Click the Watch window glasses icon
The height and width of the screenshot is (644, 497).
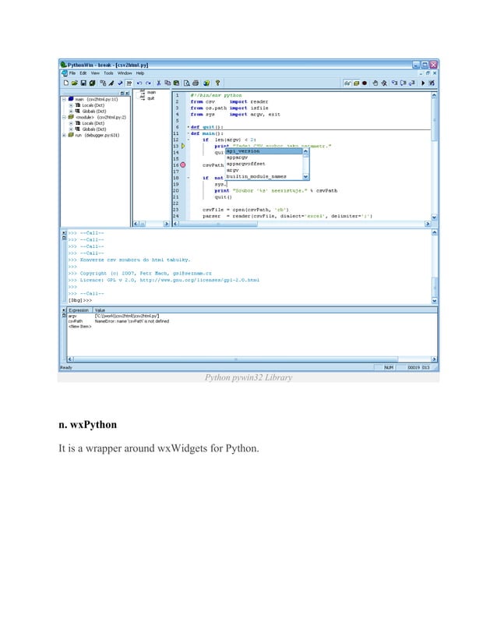click(x=347, y=83)
